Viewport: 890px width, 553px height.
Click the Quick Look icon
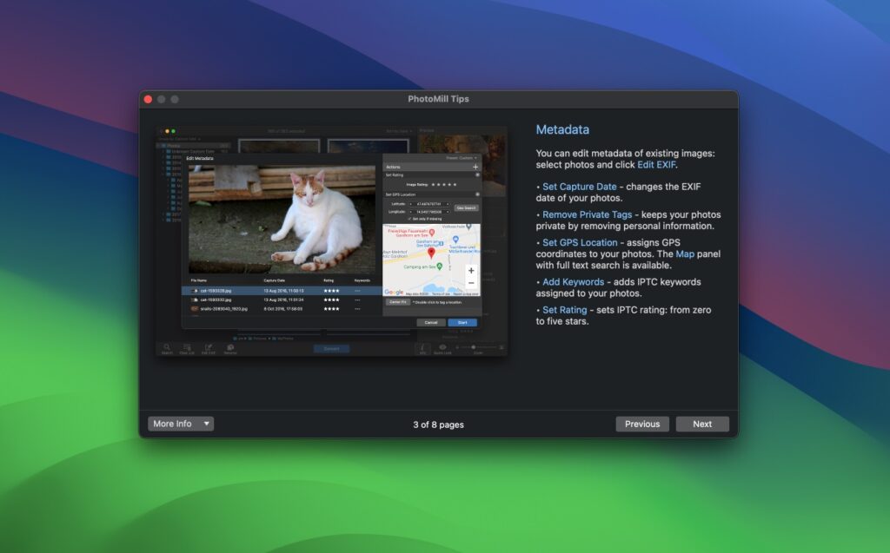click(x=442, y=346)
